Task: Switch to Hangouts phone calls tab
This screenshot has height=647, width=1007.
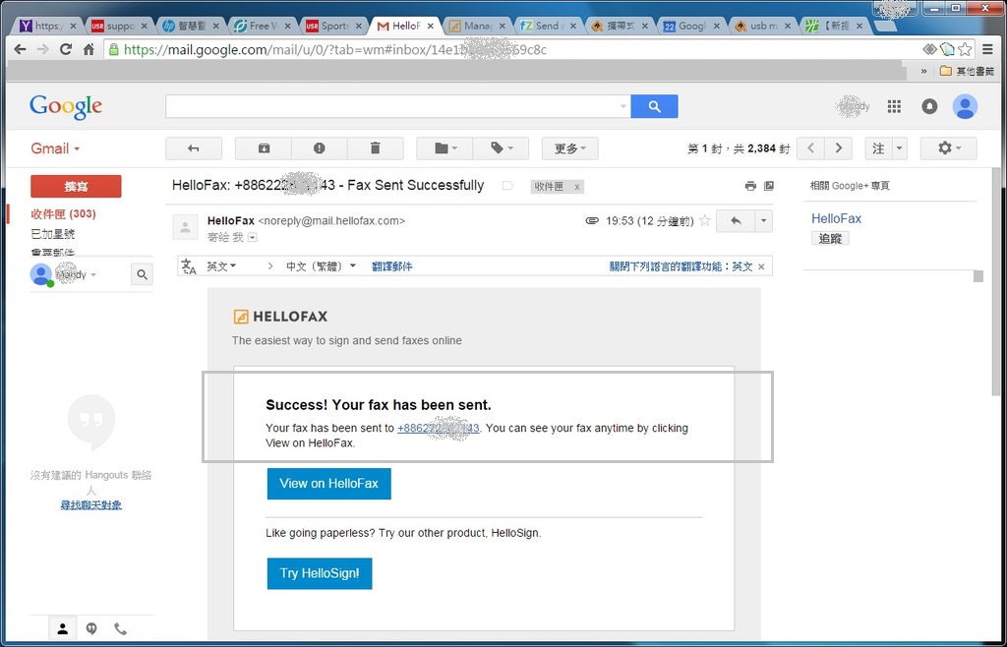Action: (120, 629)
